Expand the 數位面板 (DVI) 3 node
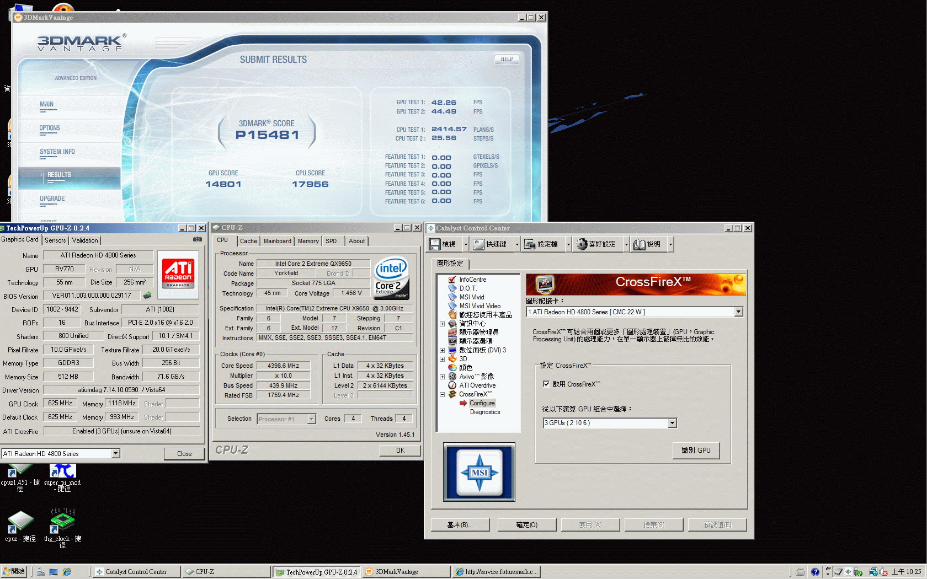Image resolution: width=927 pixels, height=579 pixels. pos(442,350)
